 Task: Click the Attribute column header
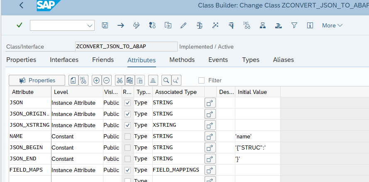(x=30, y=92)
